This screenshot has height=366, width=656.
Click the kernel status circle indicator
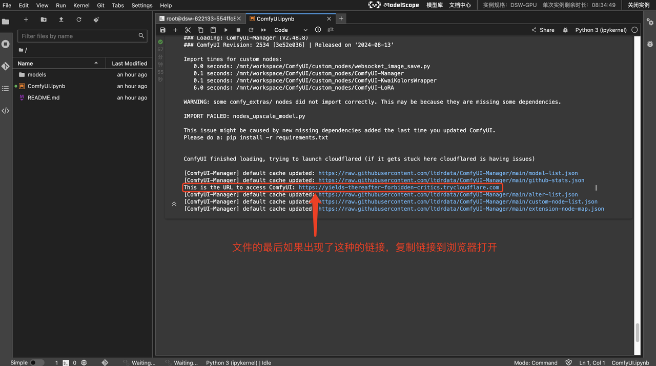pyautogui.click(x=634, y=30)
